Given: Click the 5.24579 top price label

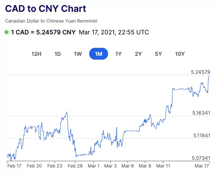Looking at the screenshot, I should click(201, 72).
